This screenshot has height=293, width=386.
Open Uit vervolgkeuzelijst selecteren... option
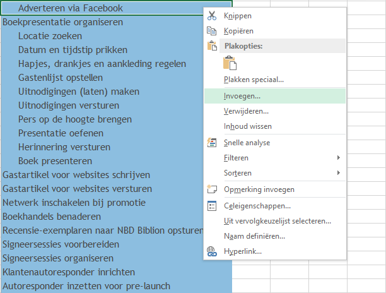(277, 221)
